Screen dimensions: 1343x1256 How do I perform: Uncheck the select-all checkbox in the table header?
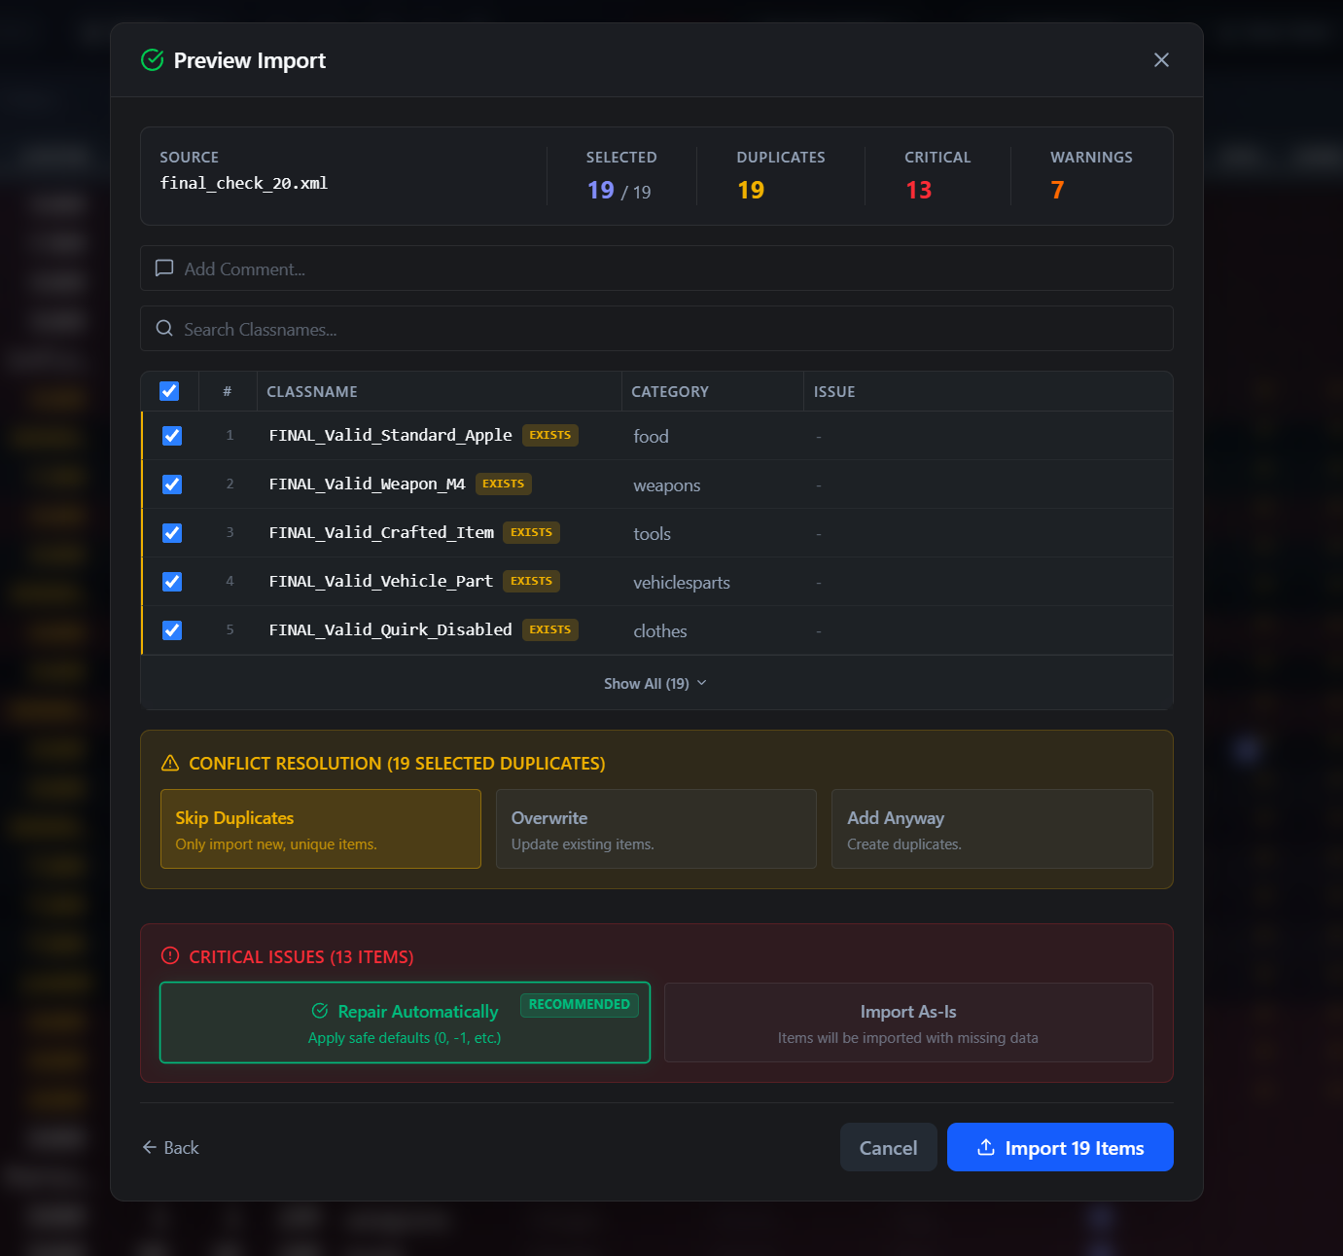(x=168, y=390)
